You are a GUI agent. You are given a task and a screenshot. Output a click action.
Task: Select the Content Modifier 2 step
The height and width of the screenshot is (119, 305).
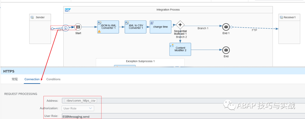pyautogui.click(x=180, y=49)
